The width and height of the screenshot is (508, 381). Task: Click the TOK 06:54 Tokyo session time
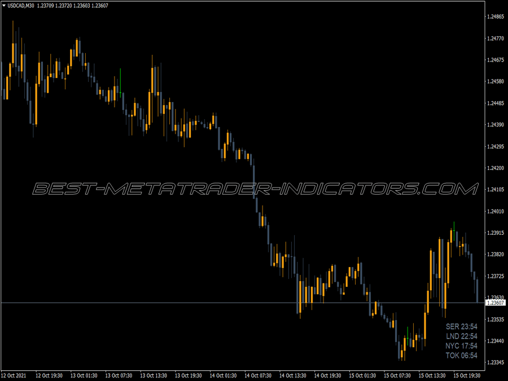pyautogui.click(x=462, y=356)
